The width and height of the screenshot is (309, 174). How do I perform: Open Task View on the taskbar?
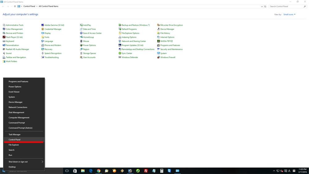(67, 171)
